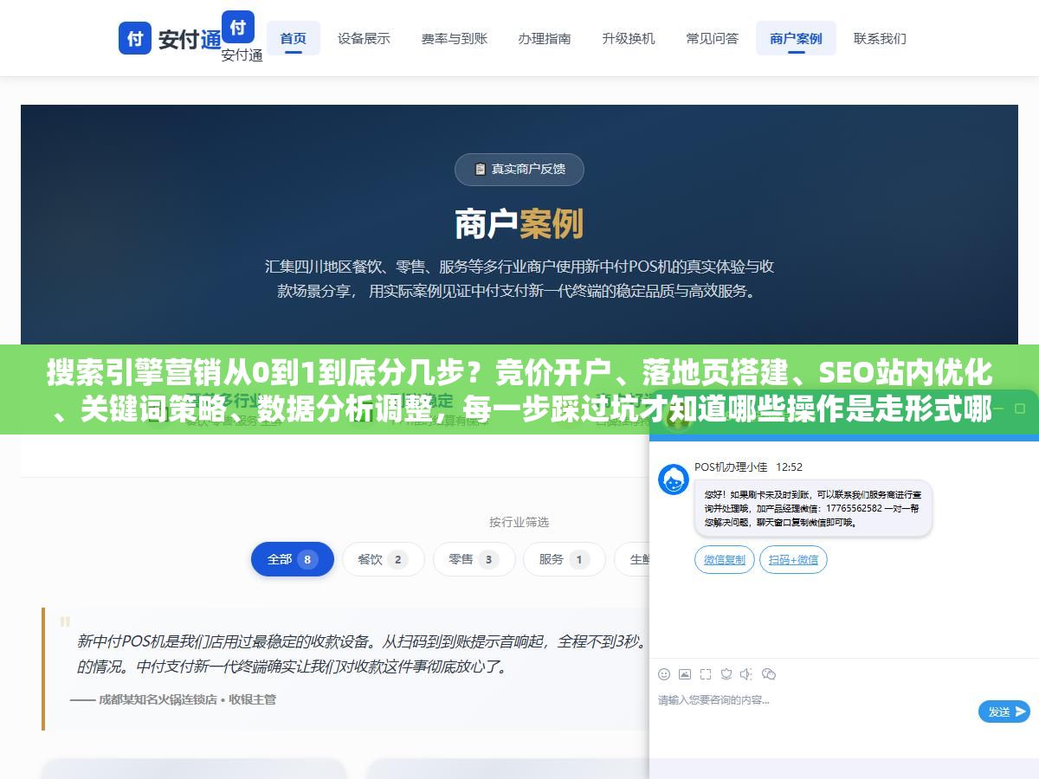Screen dimensions: 1039x779
Task: Insert an emoji in the chat
Action: tap(664, 674)
